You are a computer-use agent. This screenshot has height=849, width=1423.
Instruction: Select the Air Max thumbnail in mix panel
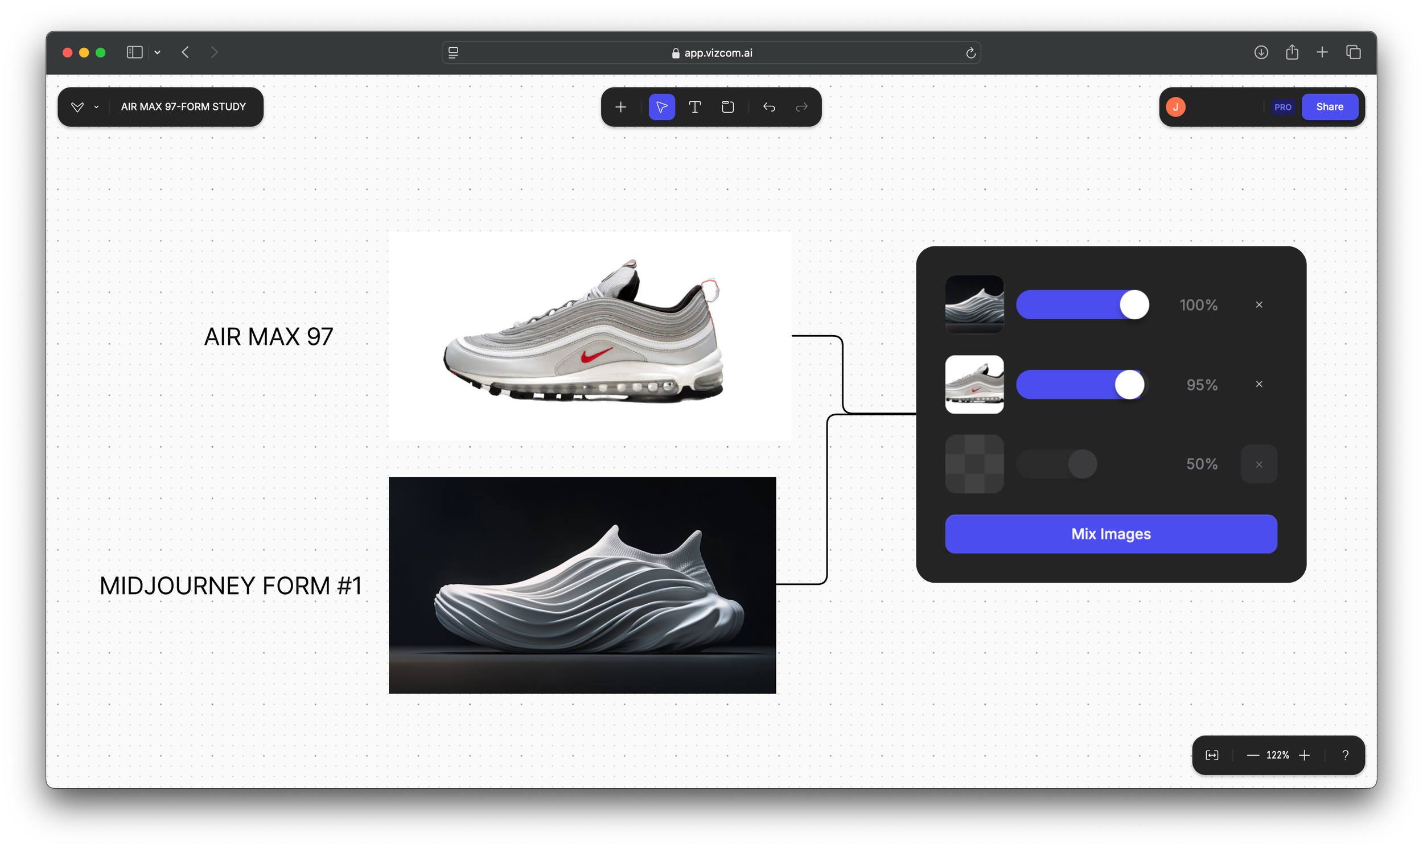tap(974, 385)
